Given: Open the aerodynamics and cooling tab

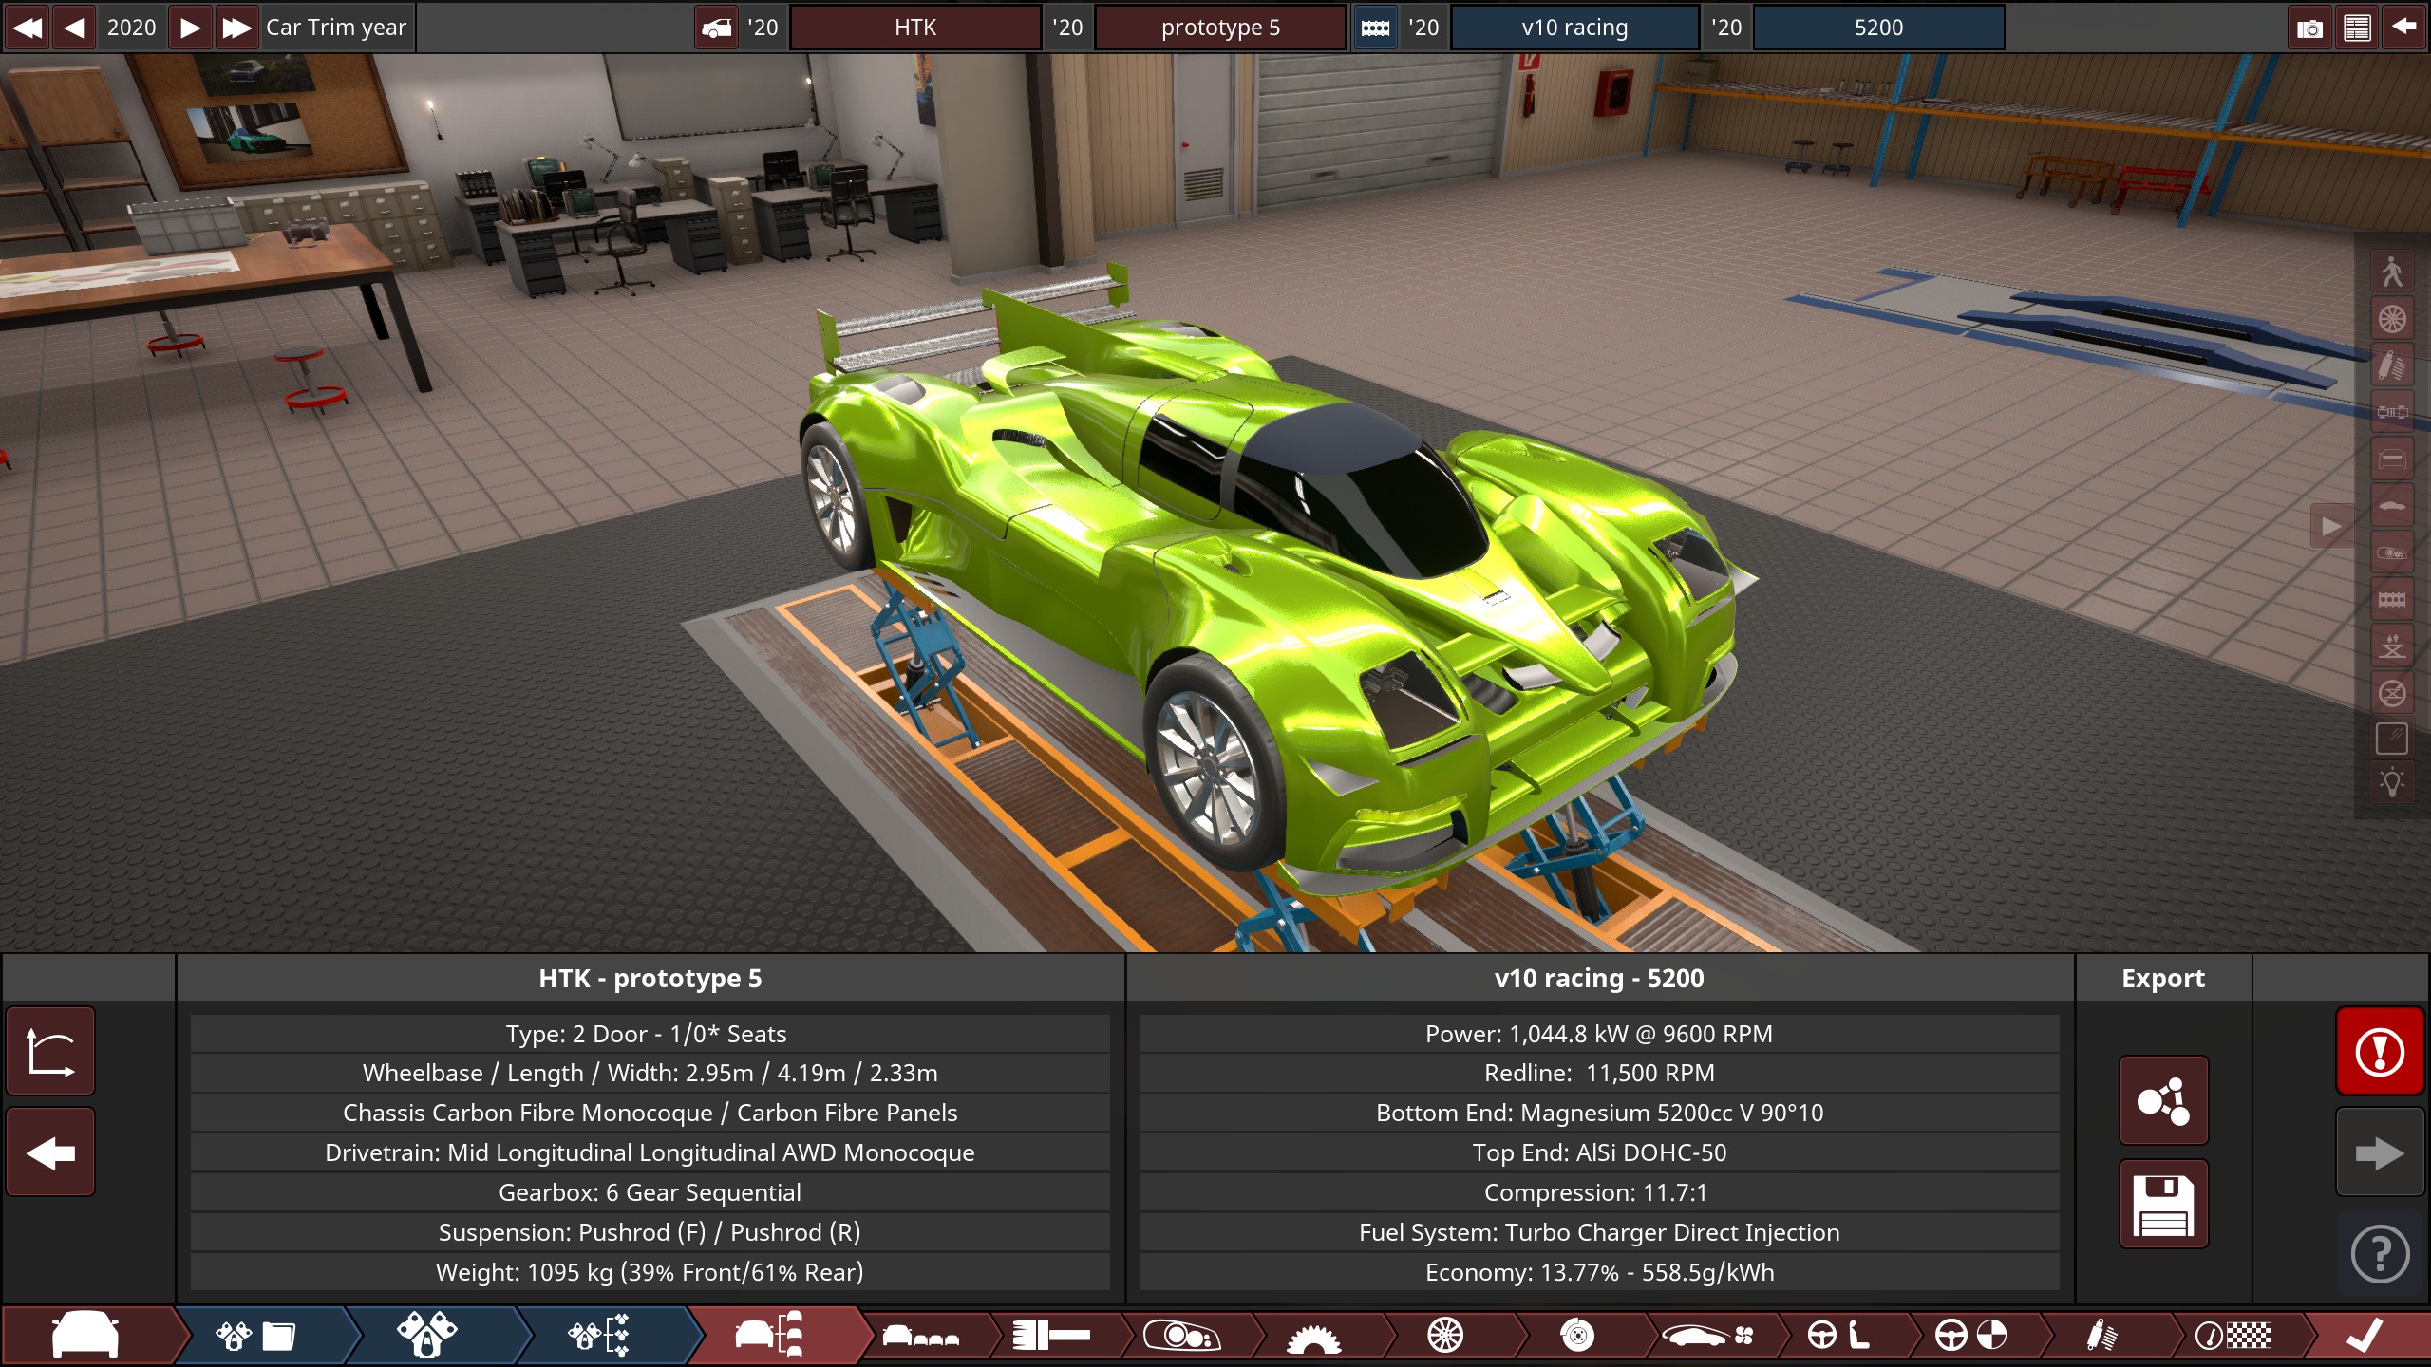Looking at the screenshot, I should pyautogui.click(x=1707, y=1337).
